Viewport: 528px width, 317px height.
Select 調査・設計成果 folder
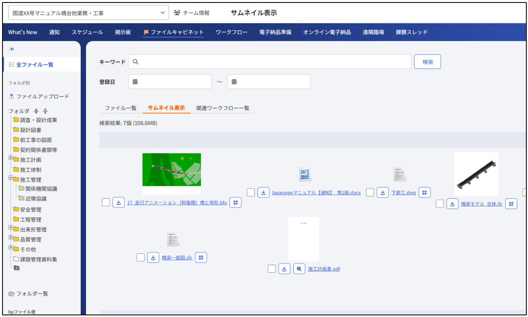(x=38, y=120)
